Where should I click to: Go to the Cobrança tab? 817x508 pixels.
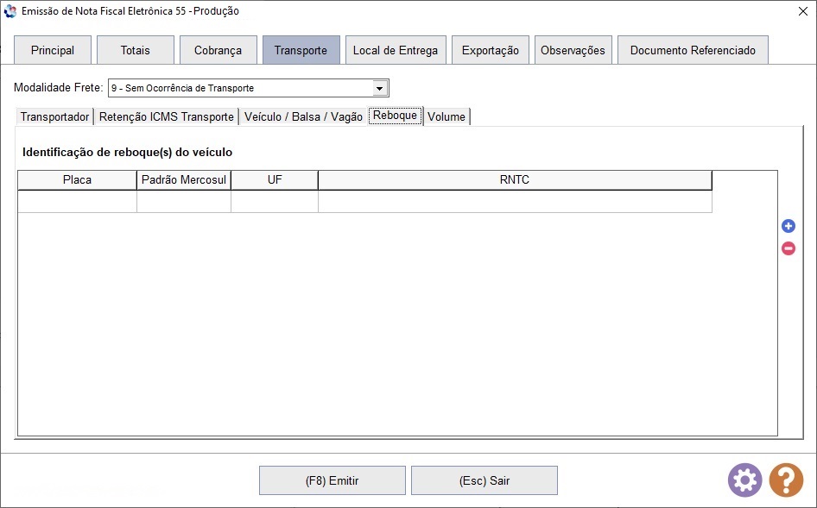(x=218, y=50)
